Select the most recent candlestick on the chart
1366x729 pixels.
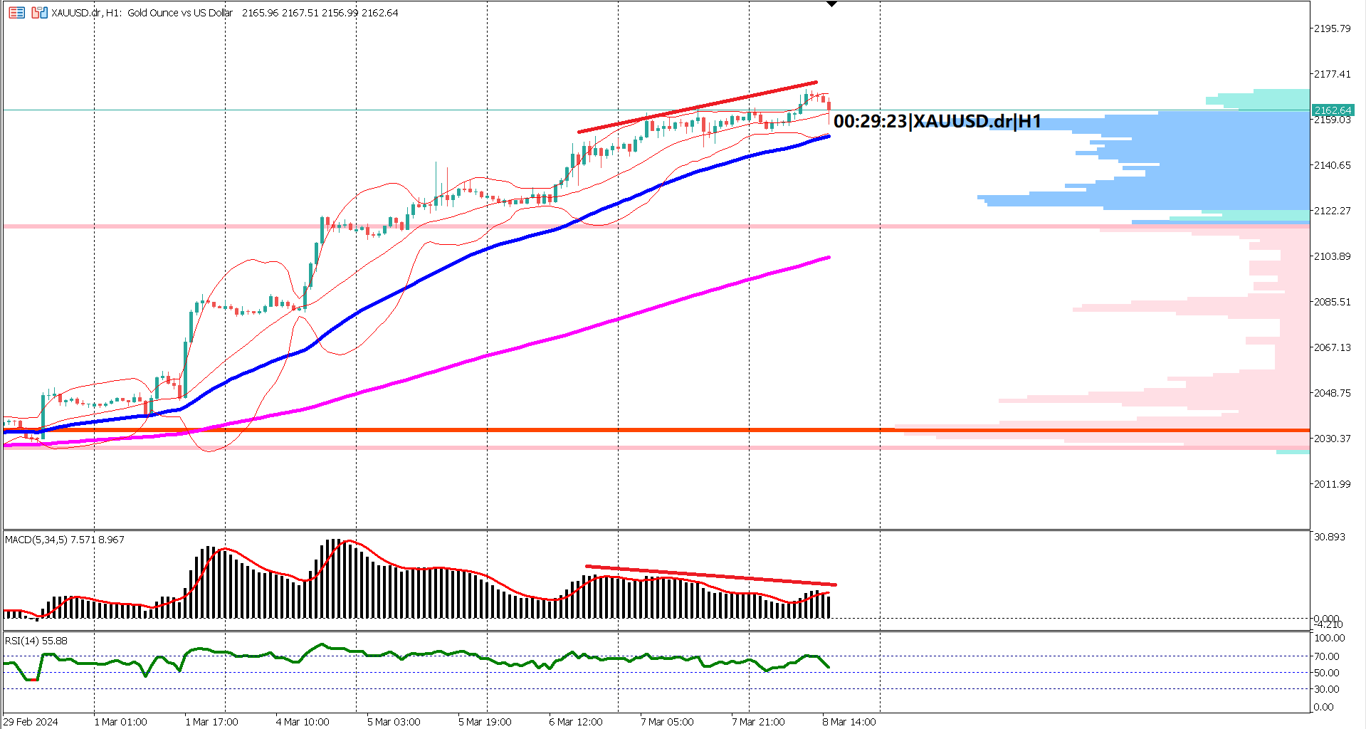coord(828,107)
